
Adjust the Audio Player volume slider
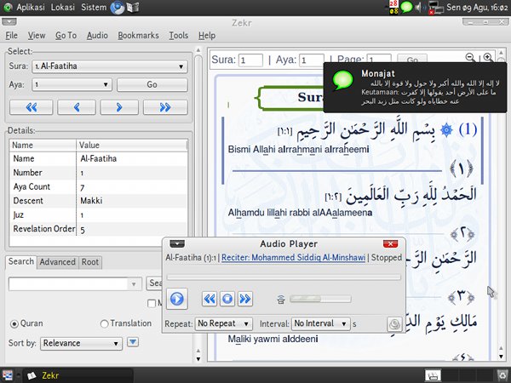(x=320, y=300)
